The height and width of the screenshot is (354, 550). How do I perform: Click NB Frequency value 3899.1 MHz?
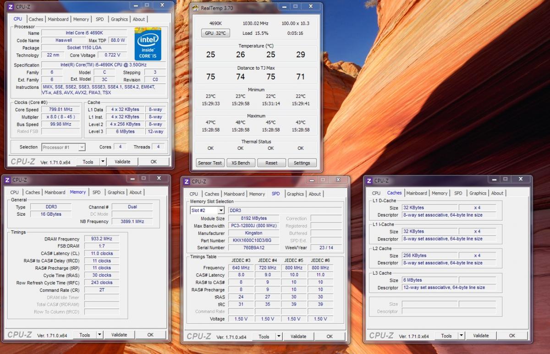click(132, 221)
